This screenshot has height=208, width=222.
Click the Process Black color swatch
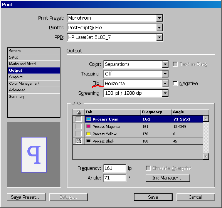point(89,141)
